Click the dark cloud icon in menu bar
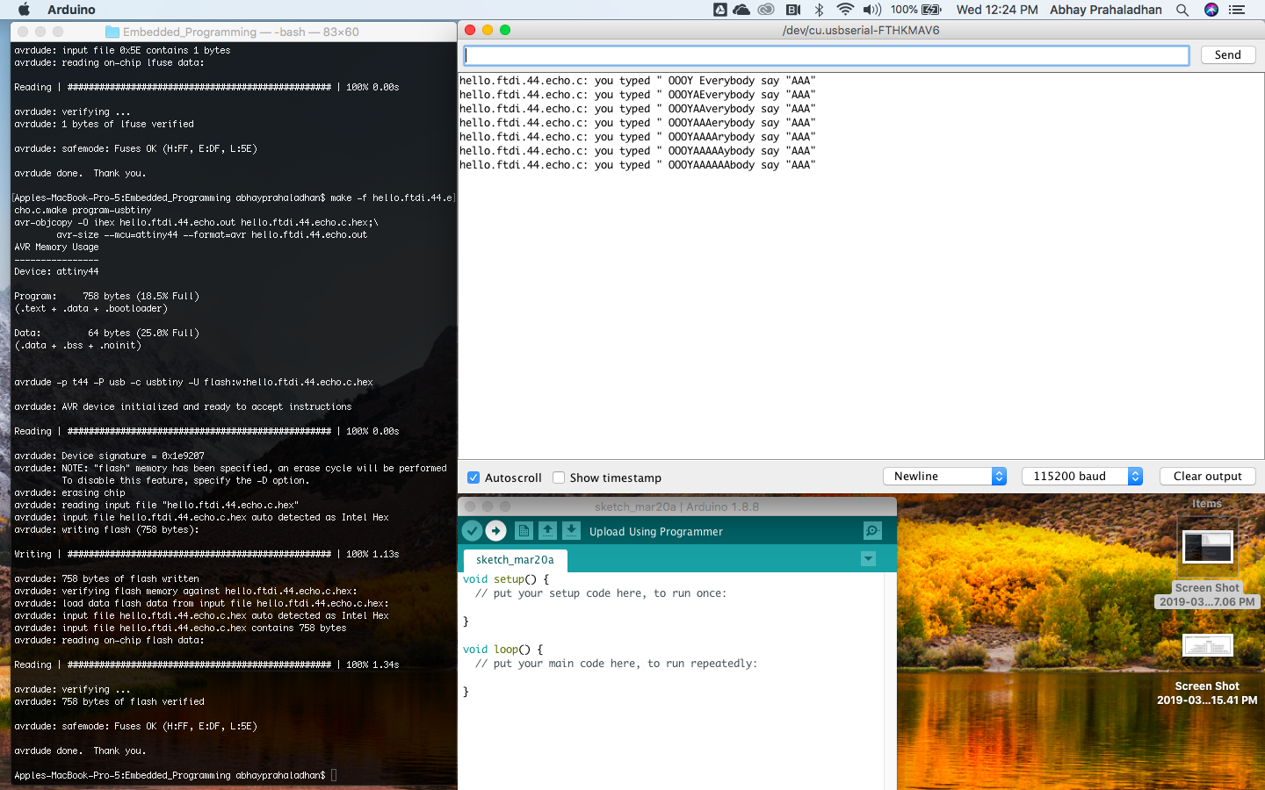 [x=741, y=10]
